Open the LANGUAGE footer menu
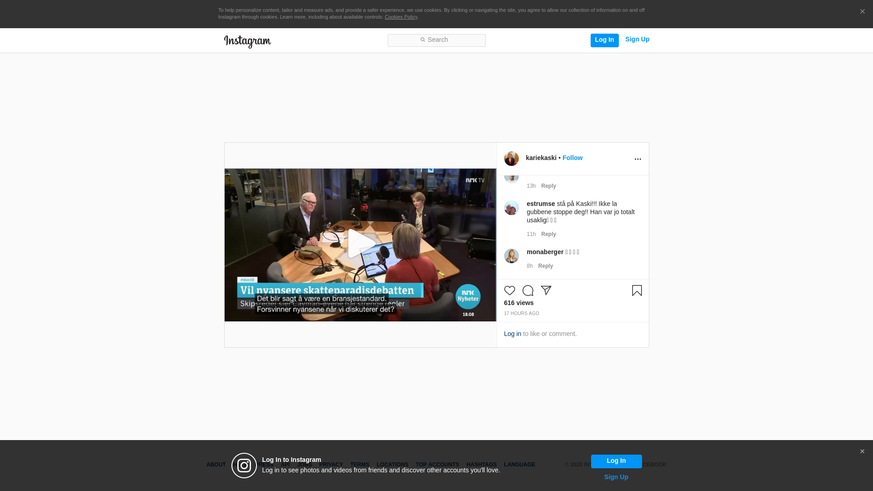 [519, 465]
